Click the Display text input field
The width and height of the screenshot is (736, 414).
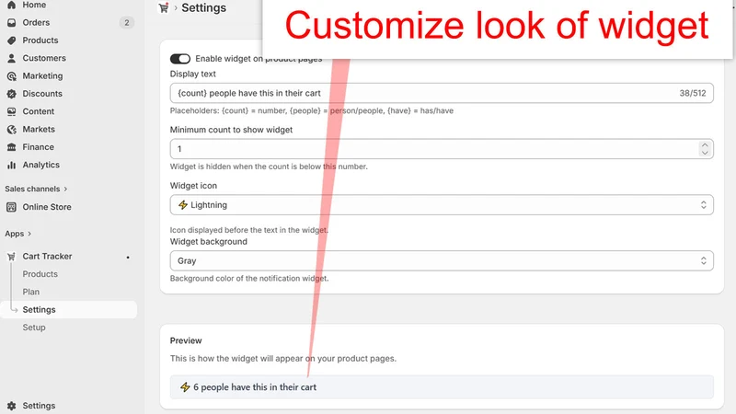click(442, 93)
